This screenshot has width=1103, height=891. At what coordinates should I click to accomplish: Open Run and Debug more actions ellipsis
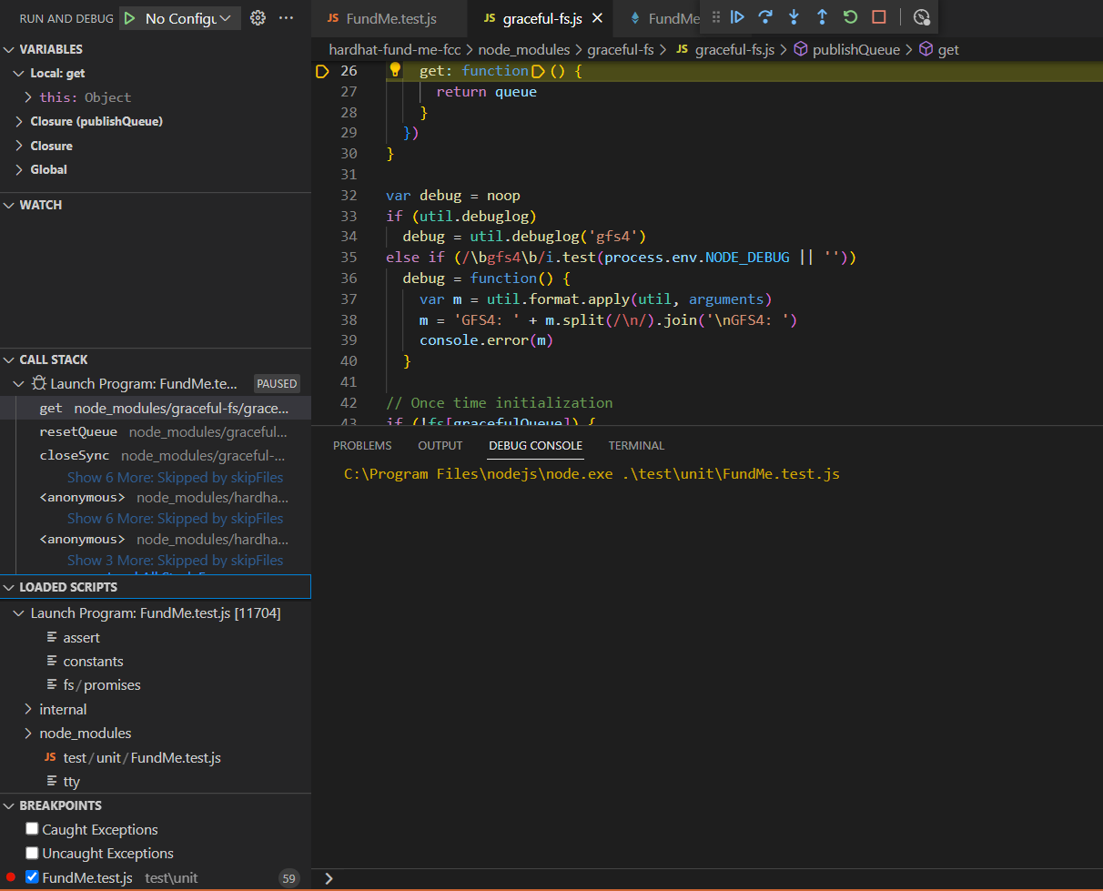286,18
